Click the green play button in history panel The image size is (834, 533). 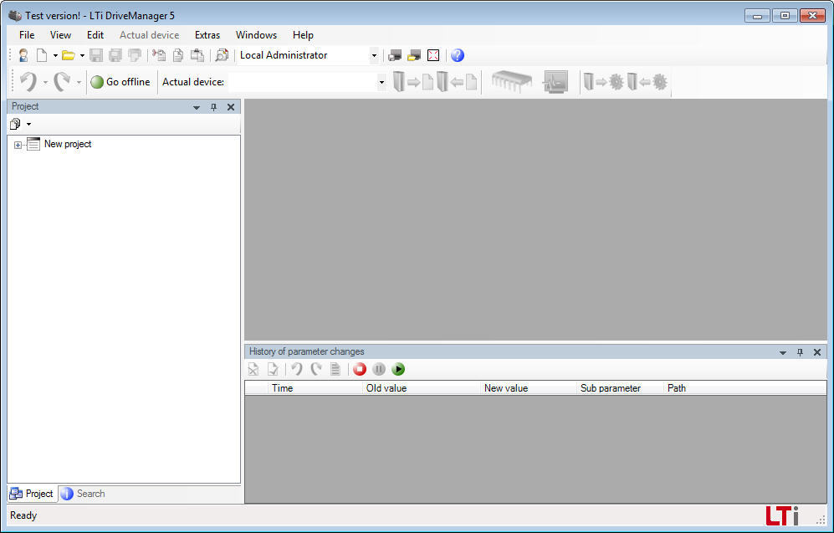click(398, 369)
